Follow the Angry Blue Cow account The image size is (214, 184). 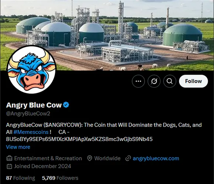click(193, 81)
